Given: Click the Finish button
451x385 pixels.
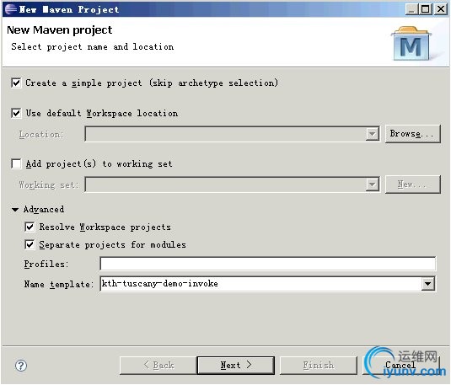Looking at the screenshot, I should 319,366.
